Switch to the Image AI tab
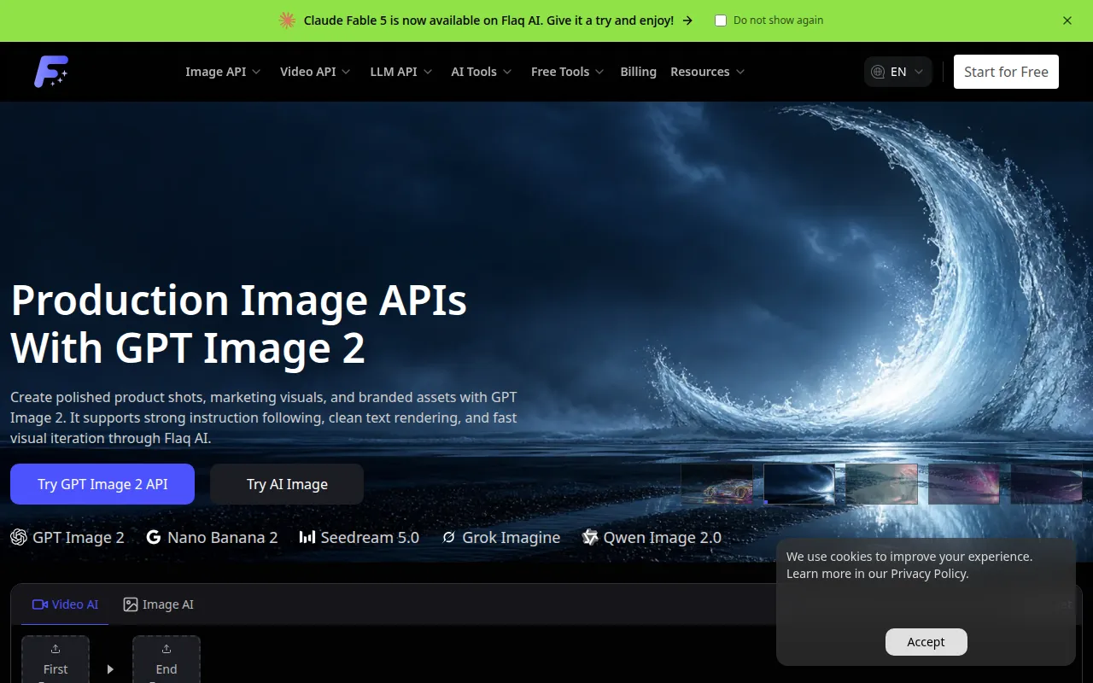The width and height of the screenshot is (1093, 683). tap(159, 604)
